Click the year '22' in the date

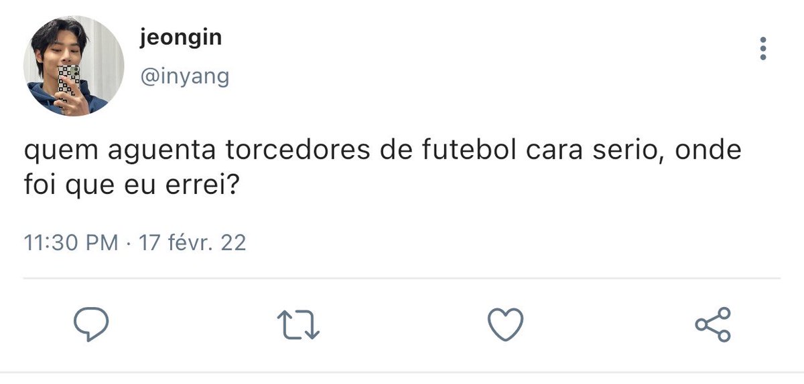point(233,242)
